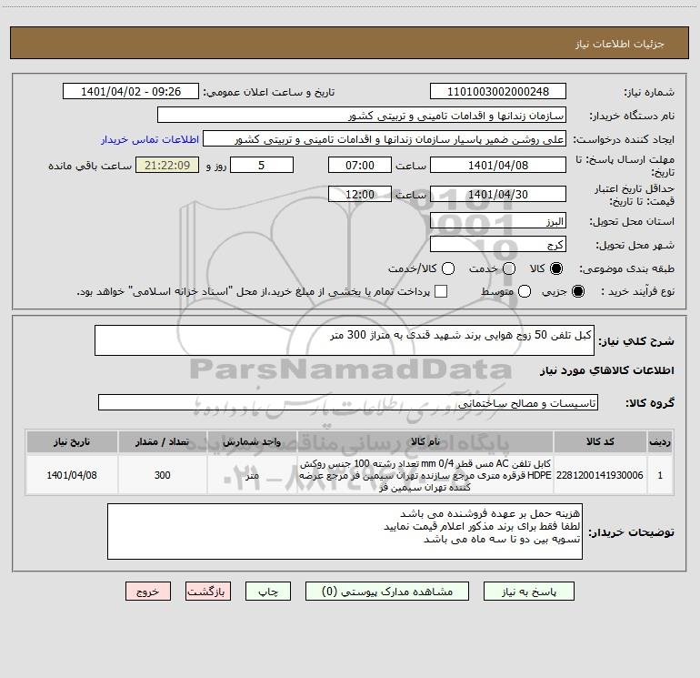Click the quantity cell showing 300
This screenshot has height=678, width=700.
click(x=162, y=475)
